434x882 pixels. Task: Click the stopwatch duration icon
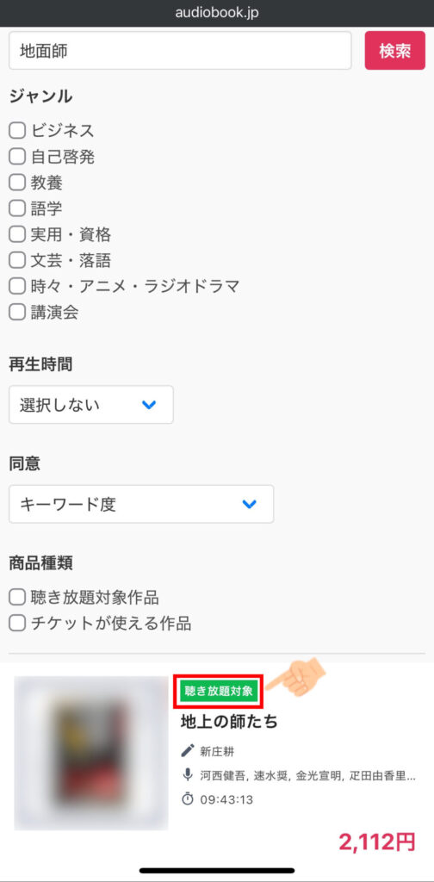coord(187,798)
